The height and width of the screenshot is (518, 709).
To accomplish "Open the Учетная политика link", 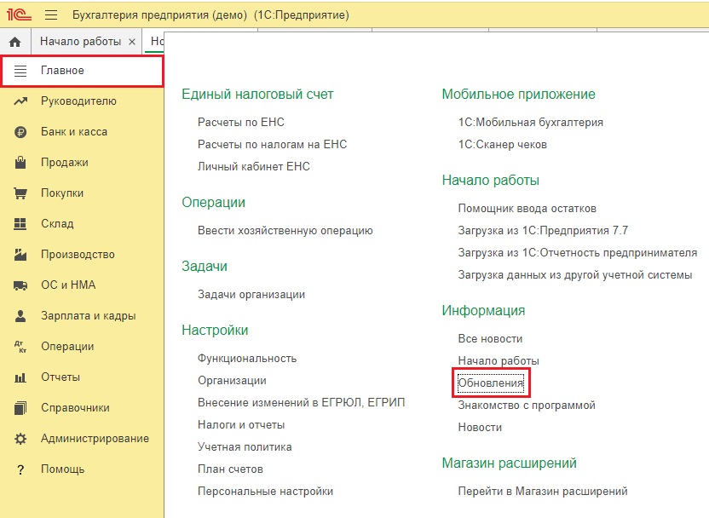I will pyautogui.click(x=245, y=447).
